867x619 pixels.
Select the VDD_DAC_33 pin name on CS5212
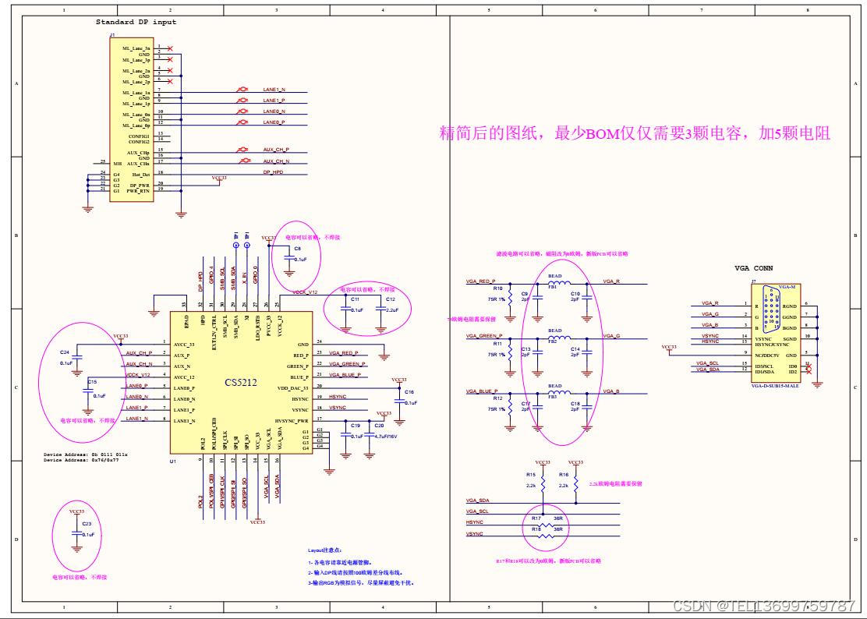tap(292, 388)
